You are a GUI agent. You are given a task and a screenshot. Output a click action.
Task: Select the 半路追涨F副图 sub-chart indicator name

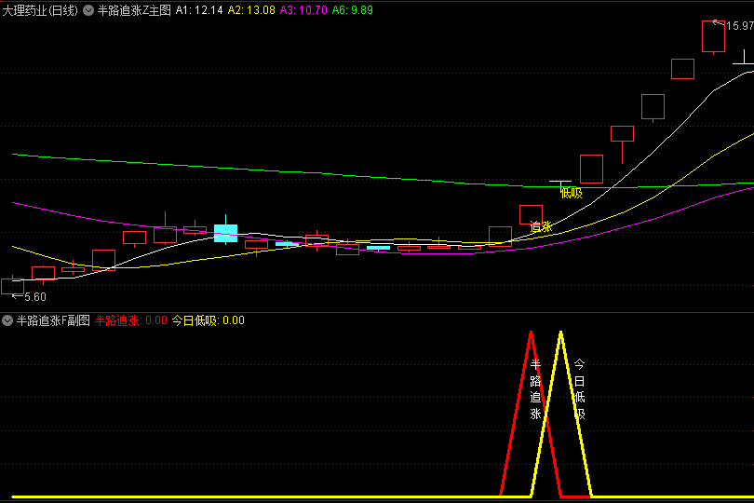coord(53,320)
